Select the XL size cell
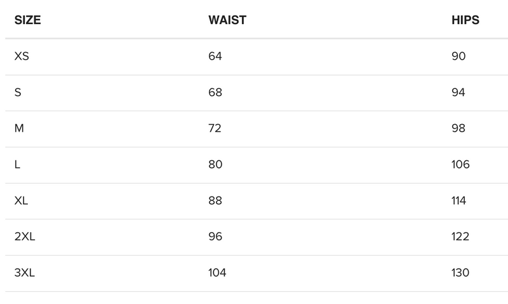This screenshot has width=508, height=304. point(21,201)
